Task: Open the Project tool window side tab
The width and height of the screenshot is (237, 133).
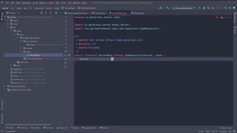Action: coord(2,16)
